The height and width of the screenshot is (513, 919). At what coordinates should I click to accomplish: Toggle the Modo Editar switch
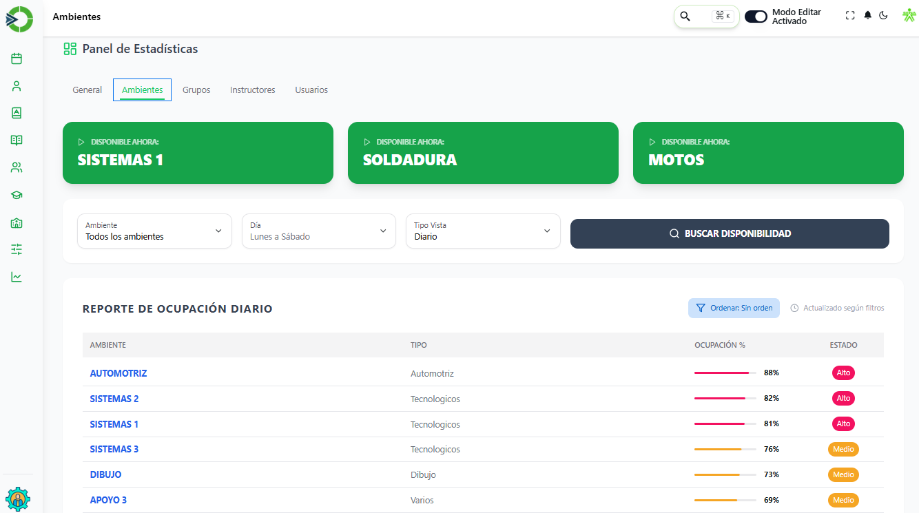pos(756,17)
